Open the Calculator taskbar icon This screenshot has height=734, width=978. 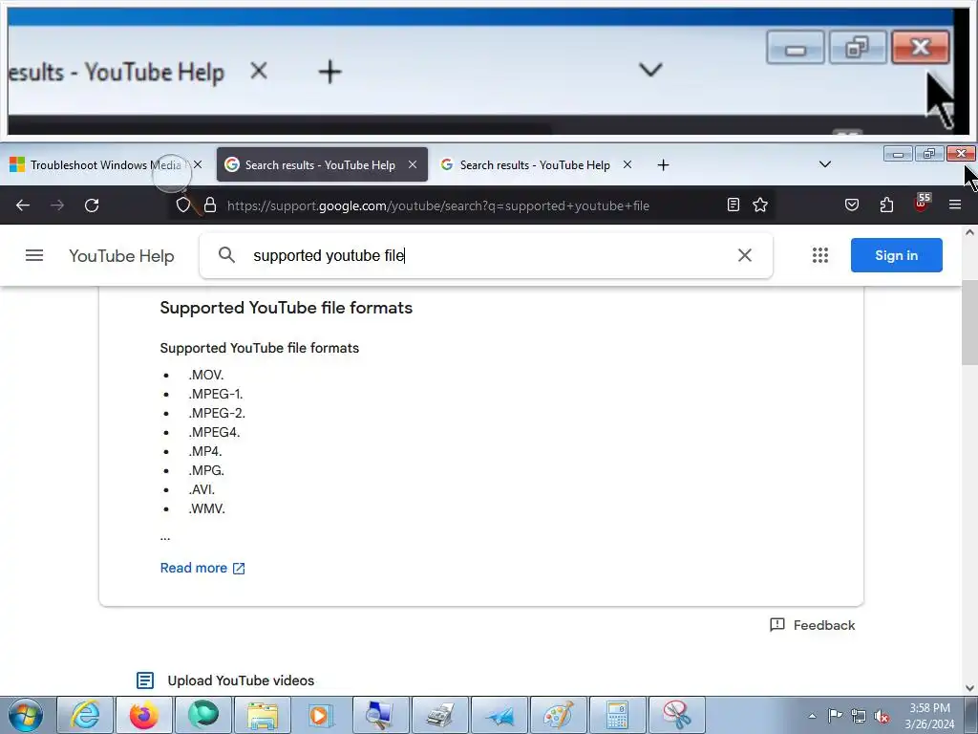tap(618, 715)
